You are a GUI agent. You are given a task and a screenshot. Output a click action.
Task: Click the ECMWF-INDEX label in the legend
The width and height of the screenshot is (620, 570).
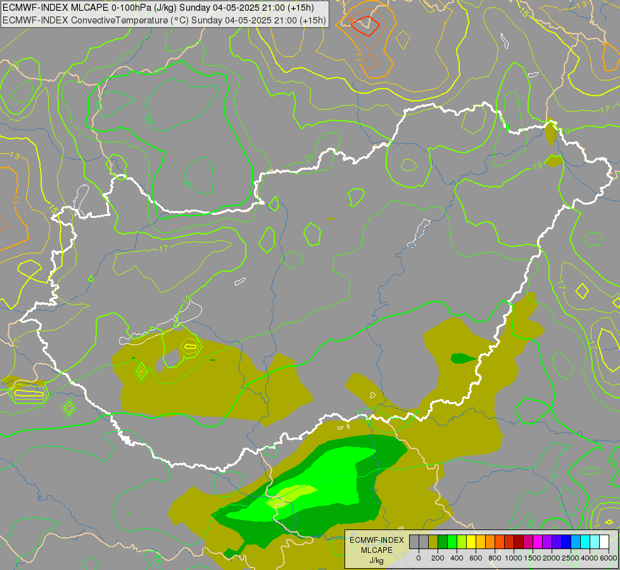point(377,540)
